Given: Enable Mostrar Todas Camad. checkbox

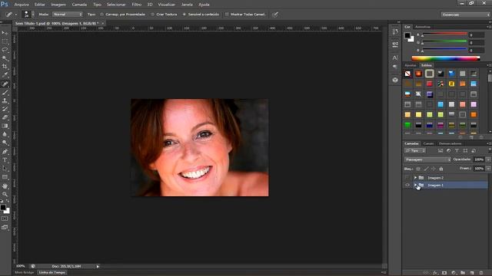Looking at the screenshot, I should [x=227, y=15].
